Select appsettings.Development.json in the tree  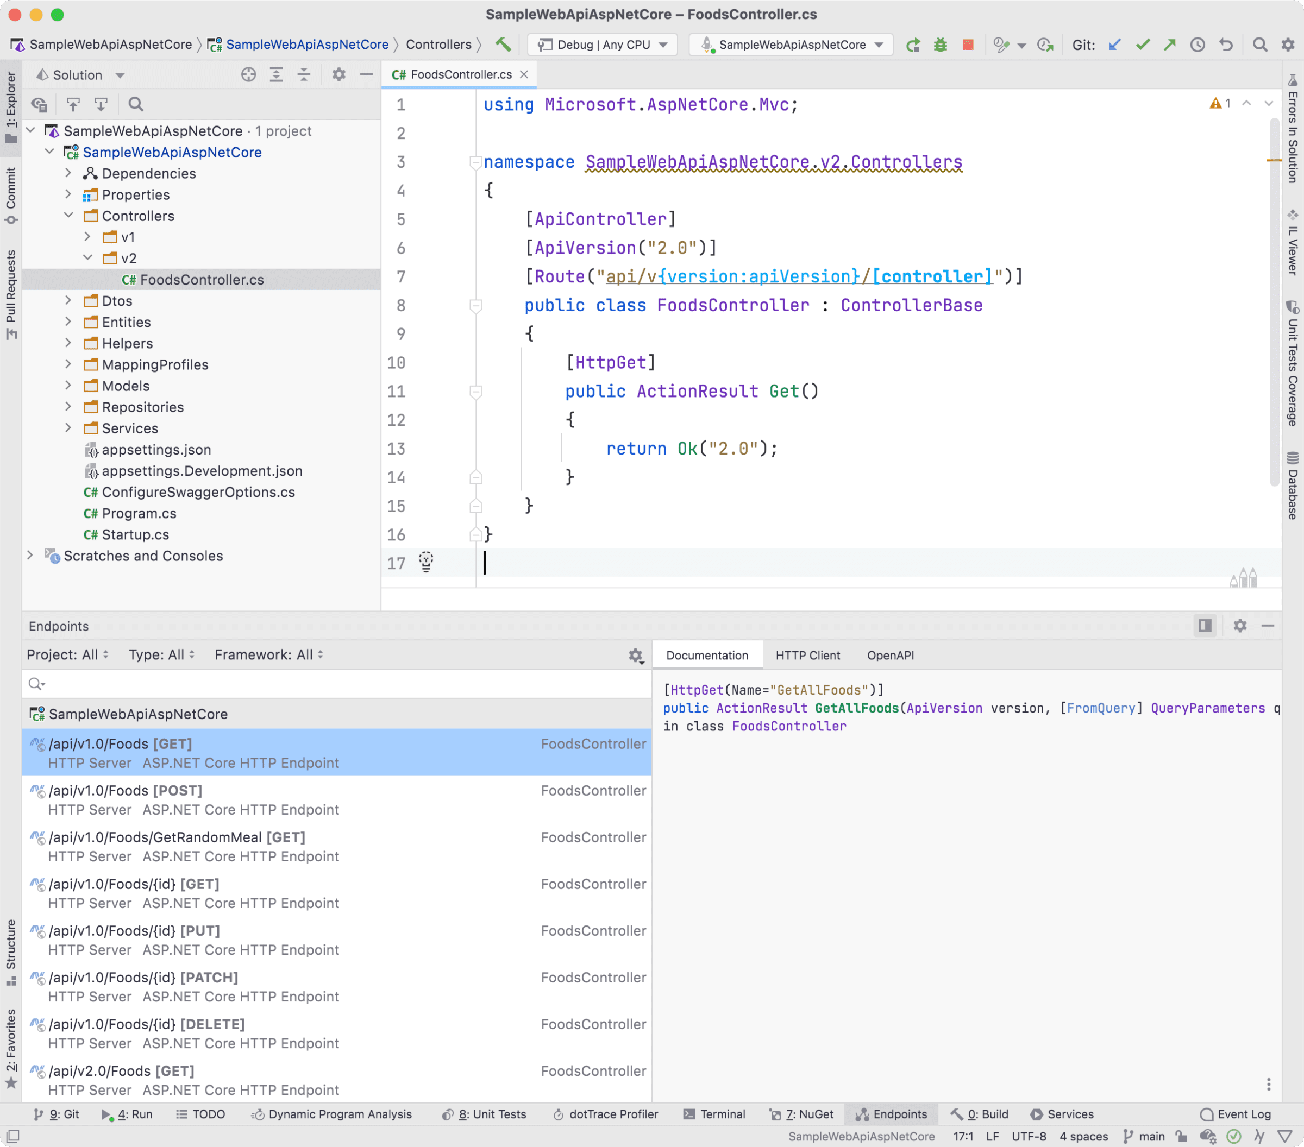coord(202,470)
